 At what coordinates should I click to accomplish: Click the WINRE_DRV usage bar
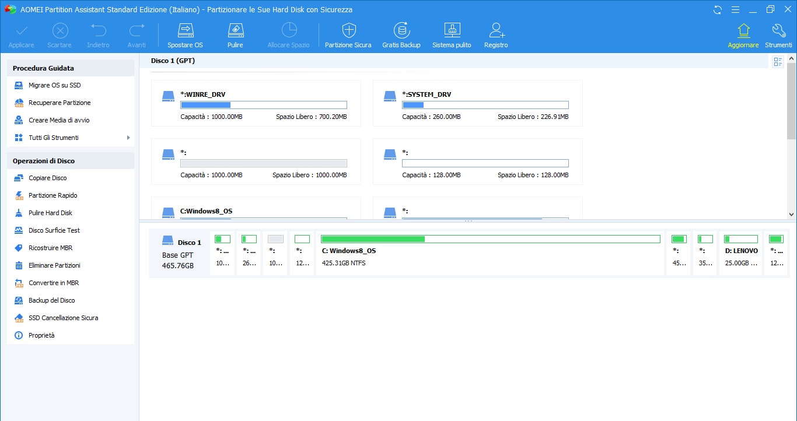click(x=263, y=105)
